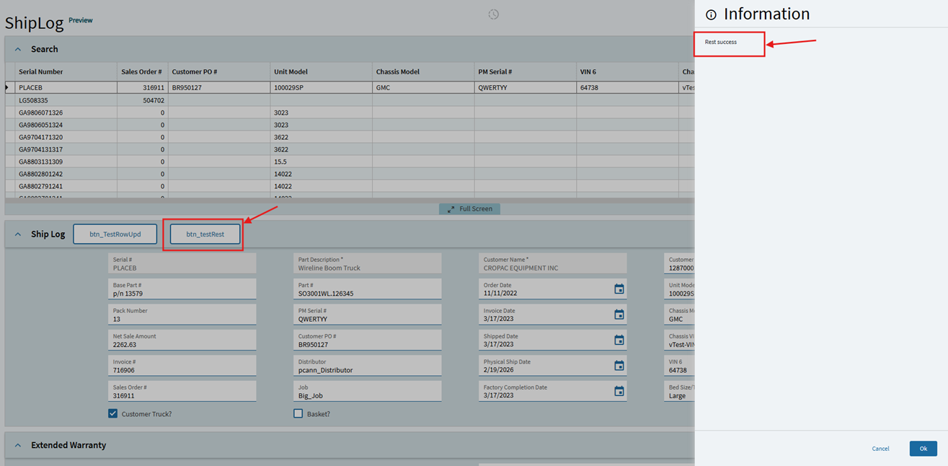Click the Customer PO # form field

[367, 340]
